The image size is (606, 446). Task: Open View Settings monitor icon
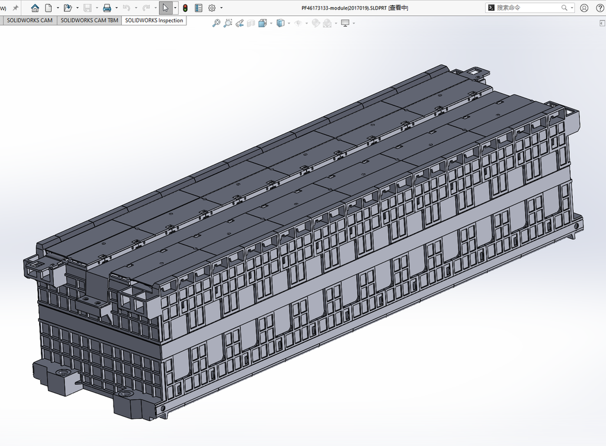pyautogui.click(x=345, y=23)
